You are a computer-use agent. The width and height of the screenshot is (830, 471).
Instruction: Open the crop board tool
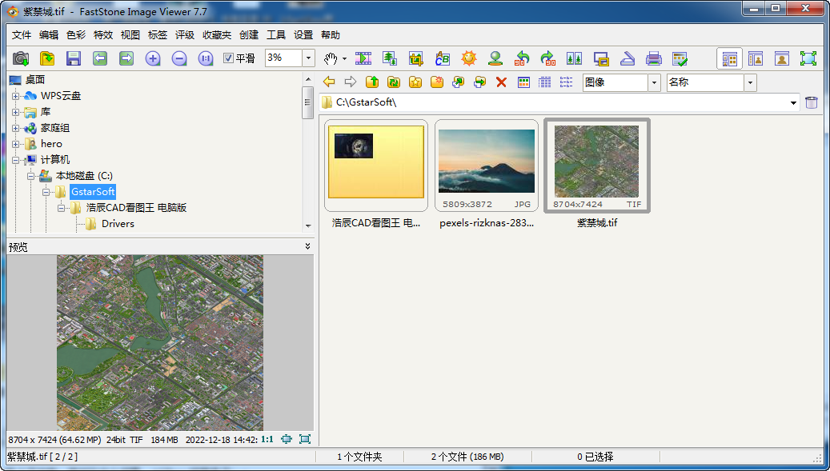pos(416,58)
